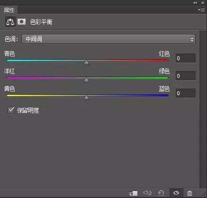The image size is (207, 198).
Task: Open the panel flyout menu
Action: tap(201, 9)
